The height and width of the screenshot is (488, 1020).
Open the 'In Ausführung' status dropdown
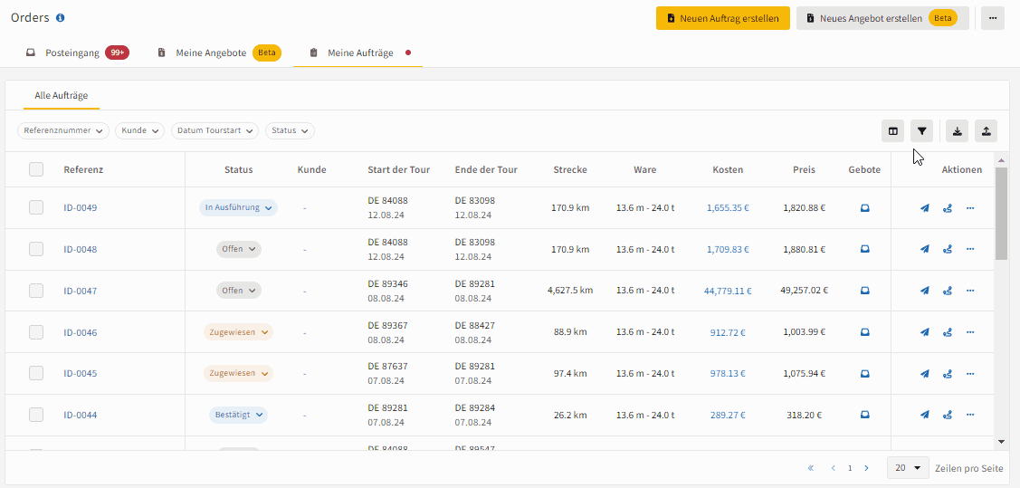tap(238, 207)
